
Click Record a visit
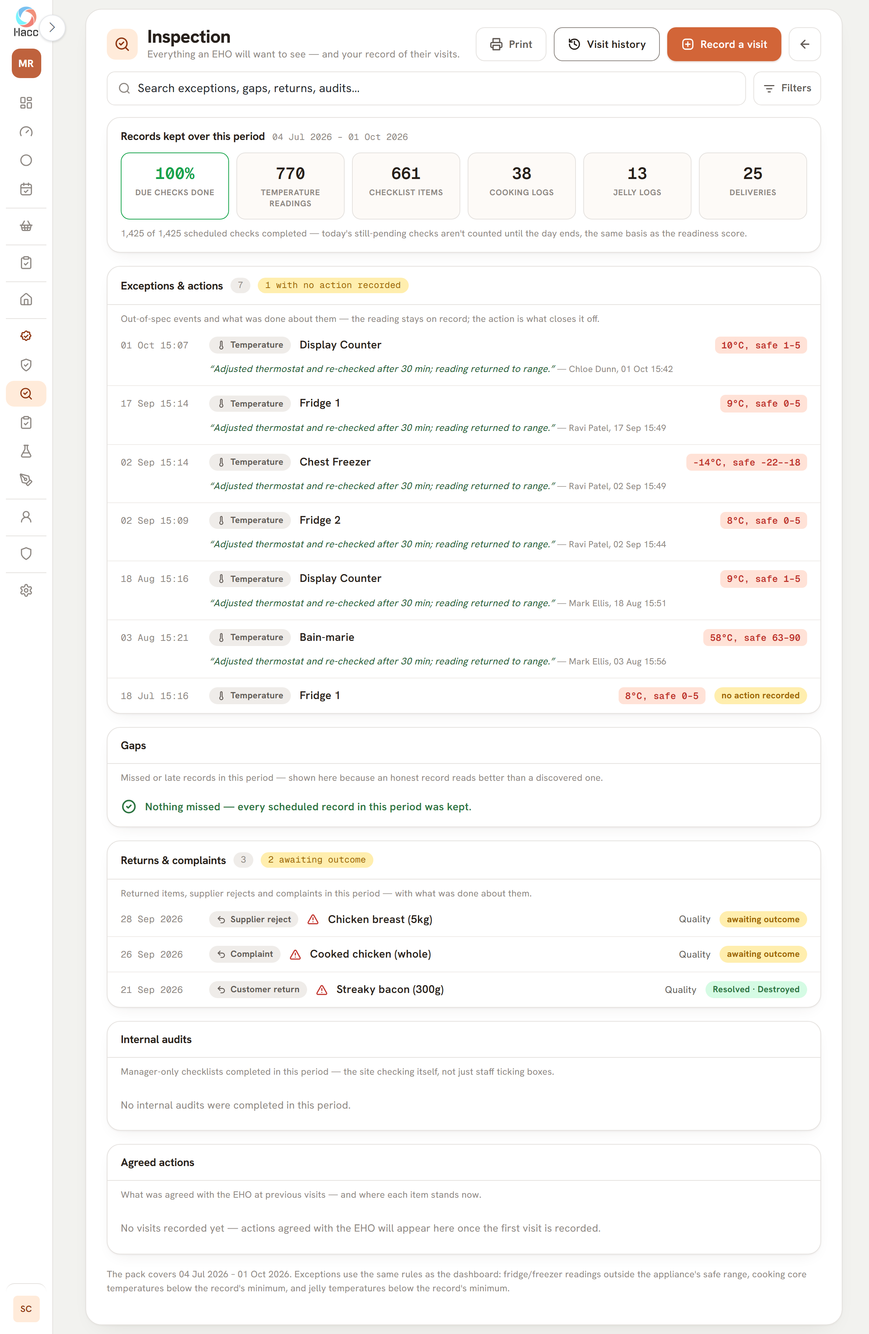click(x=724, y=44)
